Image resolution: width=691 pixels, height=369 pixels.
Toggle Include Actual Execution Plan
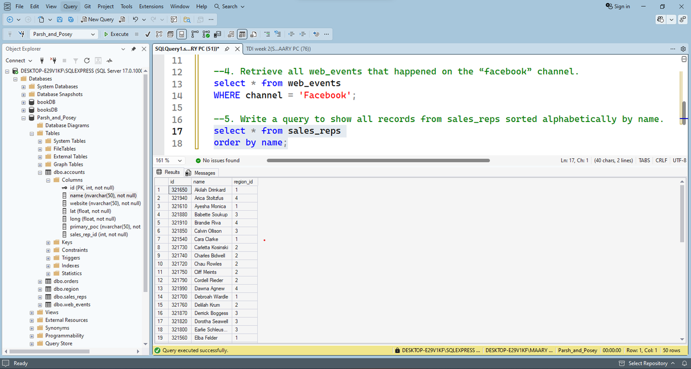click(x=195, y=34)
